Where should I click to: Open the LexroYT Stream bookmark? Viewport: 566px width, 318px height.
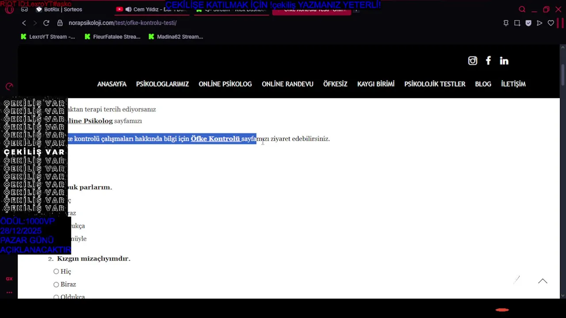[x=48, y=37]
